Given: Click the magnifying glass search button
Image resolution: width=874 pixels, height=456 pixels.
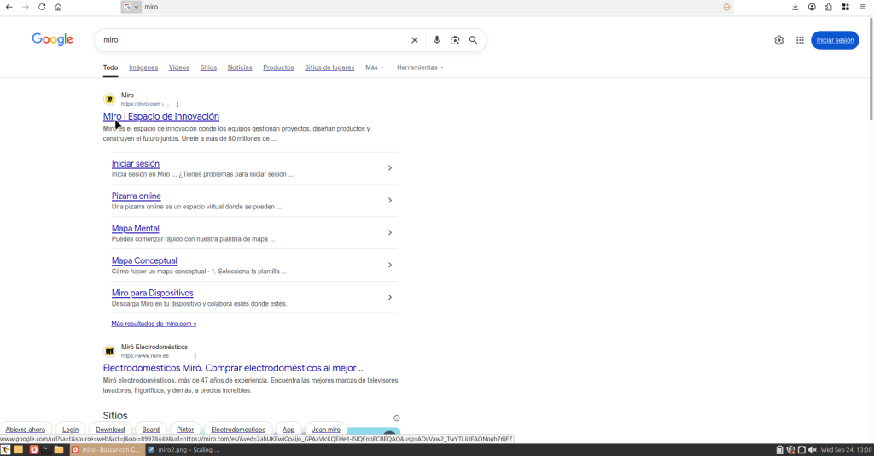Looking at the screenshot, I should [x=474, y=40].
